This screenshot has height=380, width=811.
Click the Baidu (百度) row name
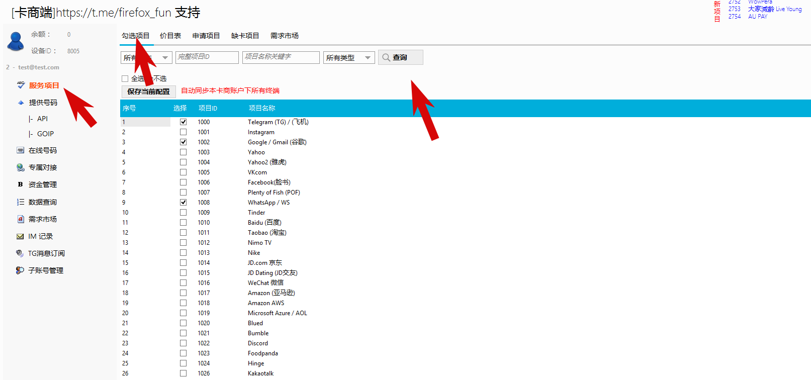coord(264,223)
